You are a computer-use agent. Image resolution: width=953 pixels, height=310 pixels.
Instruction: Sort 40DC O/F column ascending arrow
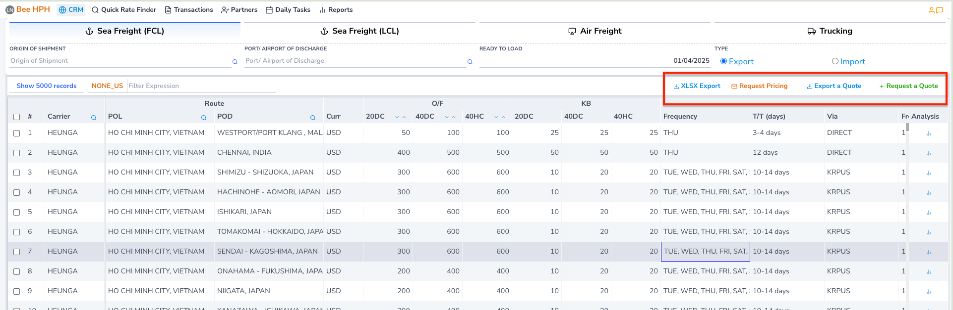click(x=454, y=117)
